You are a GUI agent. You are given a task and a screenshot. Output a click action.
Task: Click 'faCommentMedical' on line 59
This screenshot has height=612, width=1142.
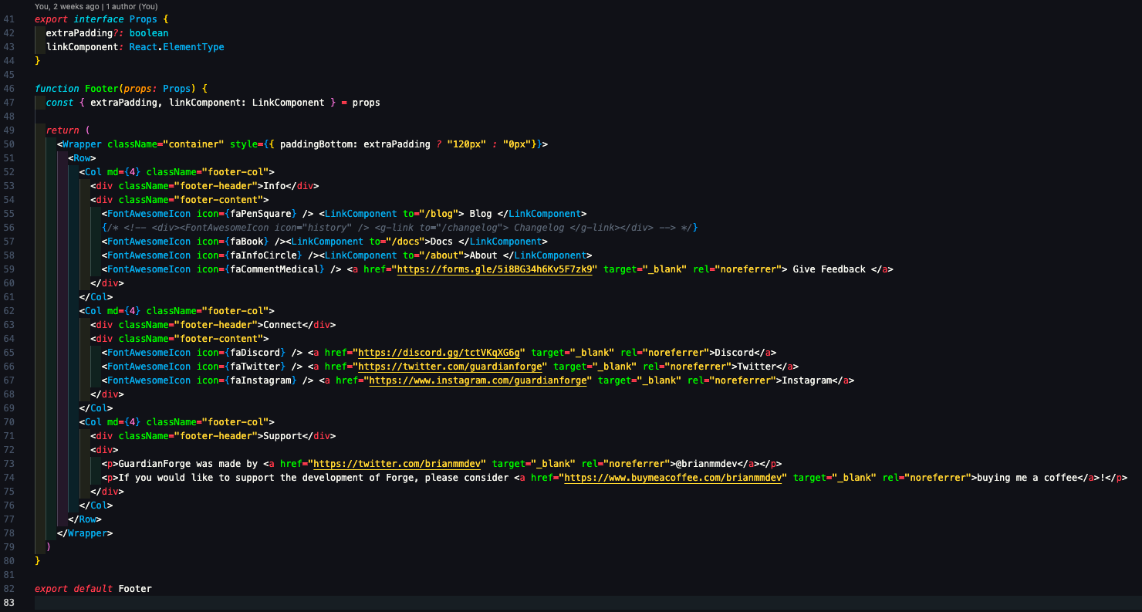click(275, 269)
